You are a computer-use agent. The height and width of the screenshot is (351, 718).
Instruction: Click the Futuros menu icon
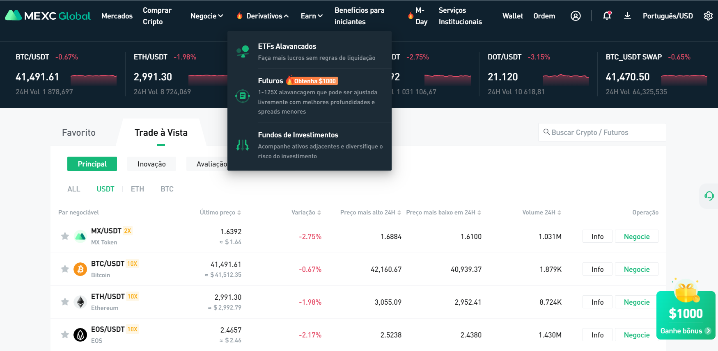point(242,96)
